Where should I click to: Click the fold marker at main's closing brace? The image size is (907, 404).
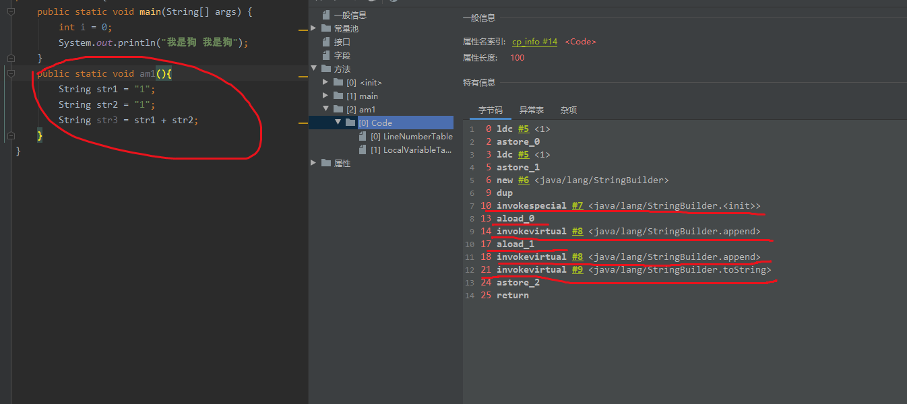11,59
